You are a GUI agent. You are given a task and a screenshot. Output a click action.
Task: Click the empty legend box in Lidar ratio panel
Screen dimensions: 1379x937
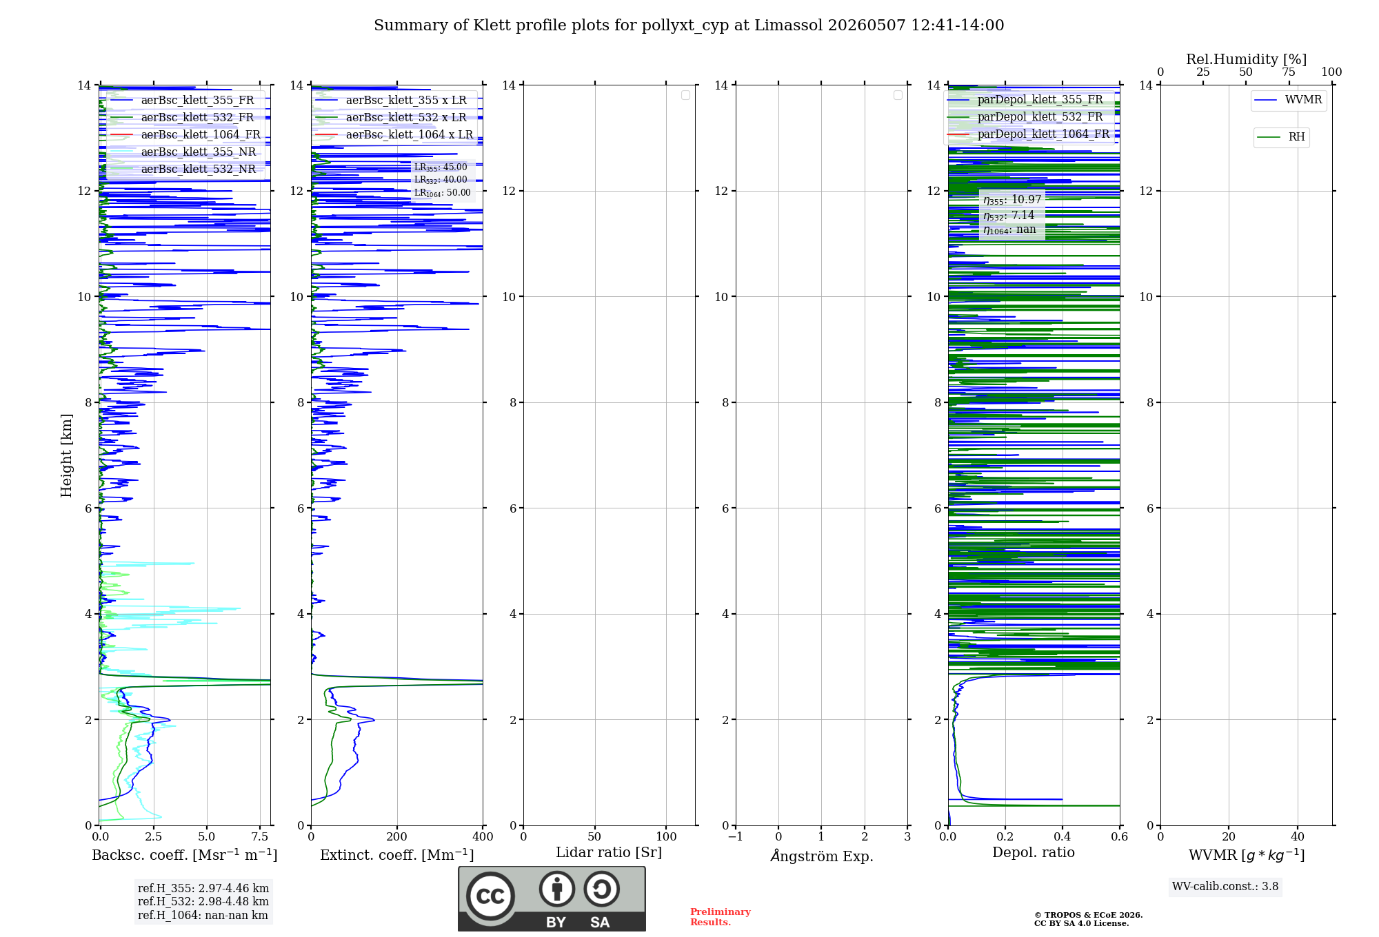tap(685, 95)
